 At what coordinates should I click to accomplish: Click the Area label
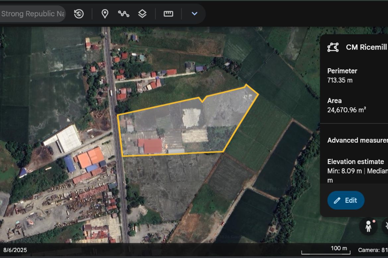point(334,101)
